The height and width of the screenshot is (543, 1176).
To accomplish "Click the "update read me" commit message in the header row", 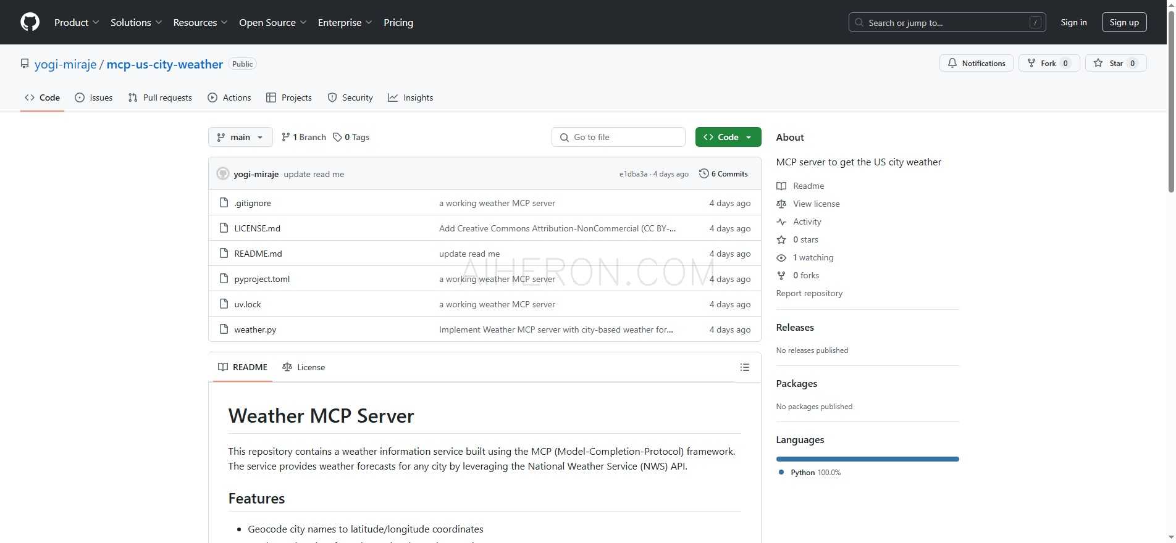I will click(314, 174).
